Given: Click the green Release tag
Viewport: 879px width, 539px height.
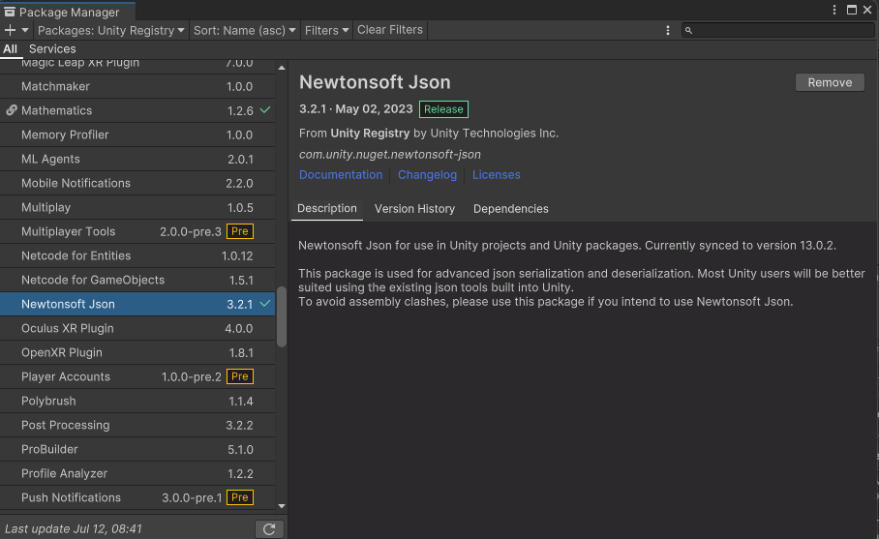Looking at the screenshot, I should pos(443,109).
